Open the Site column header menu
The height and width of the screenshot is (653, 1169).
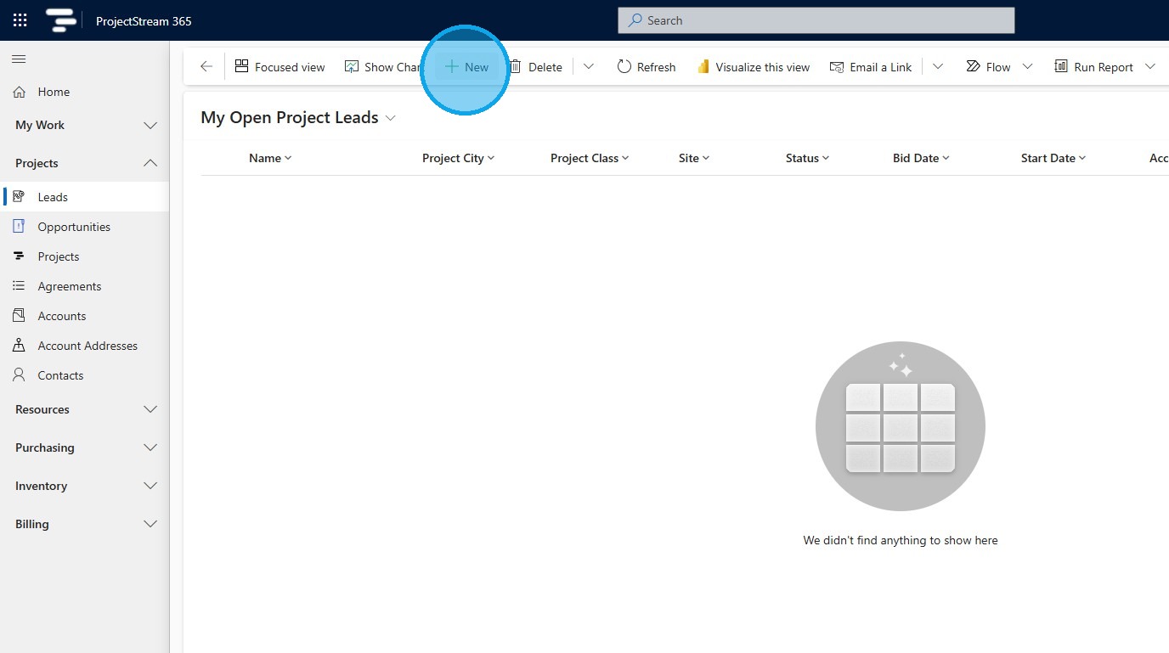click(694, 158)
